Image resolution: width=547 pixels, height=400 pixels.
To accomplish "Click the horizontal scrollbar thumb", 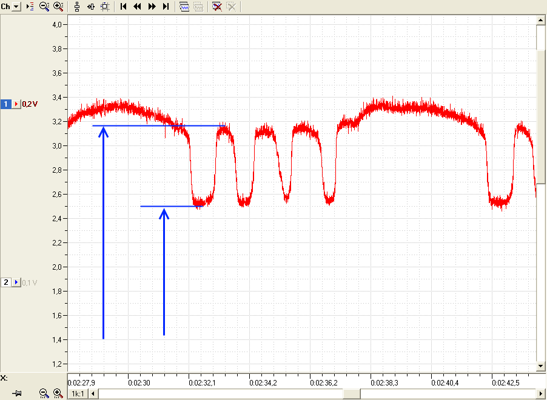I will click(352, 394).
